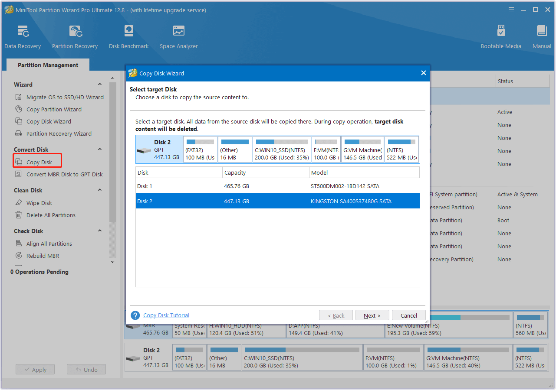This screenshot has height=390, width=556.
Task: Click Next in Copy Disk Wizard
Action: (372, 315)
